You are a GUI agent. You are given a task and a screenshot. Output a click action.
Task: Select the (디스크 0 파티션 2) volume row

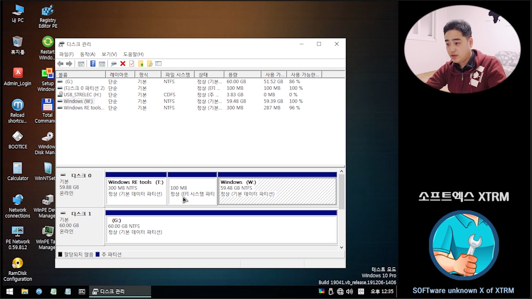tap(200, 88)
